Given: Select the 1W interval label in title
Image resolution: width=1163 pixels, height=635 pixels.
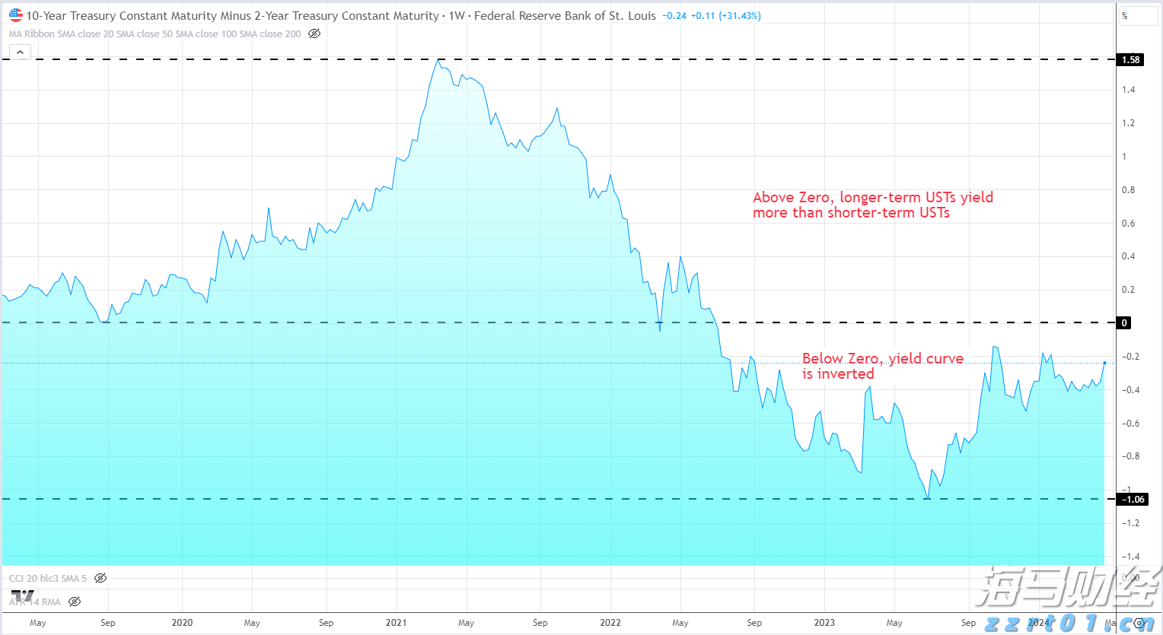Looking at the screenshot, I should [457, 15].
